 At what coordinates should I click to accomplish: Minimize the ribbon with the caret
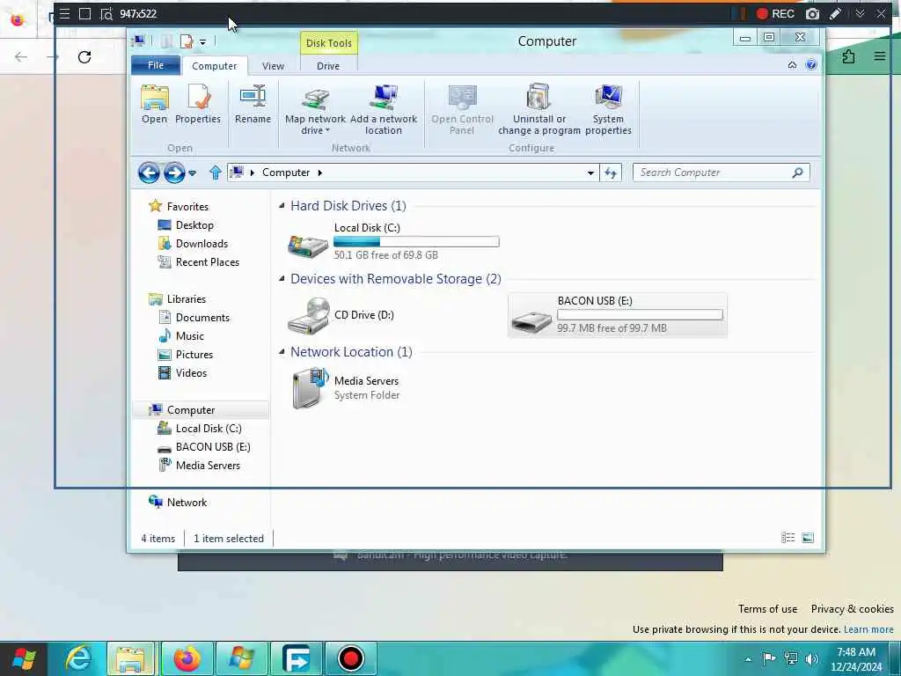pos(792,64)
